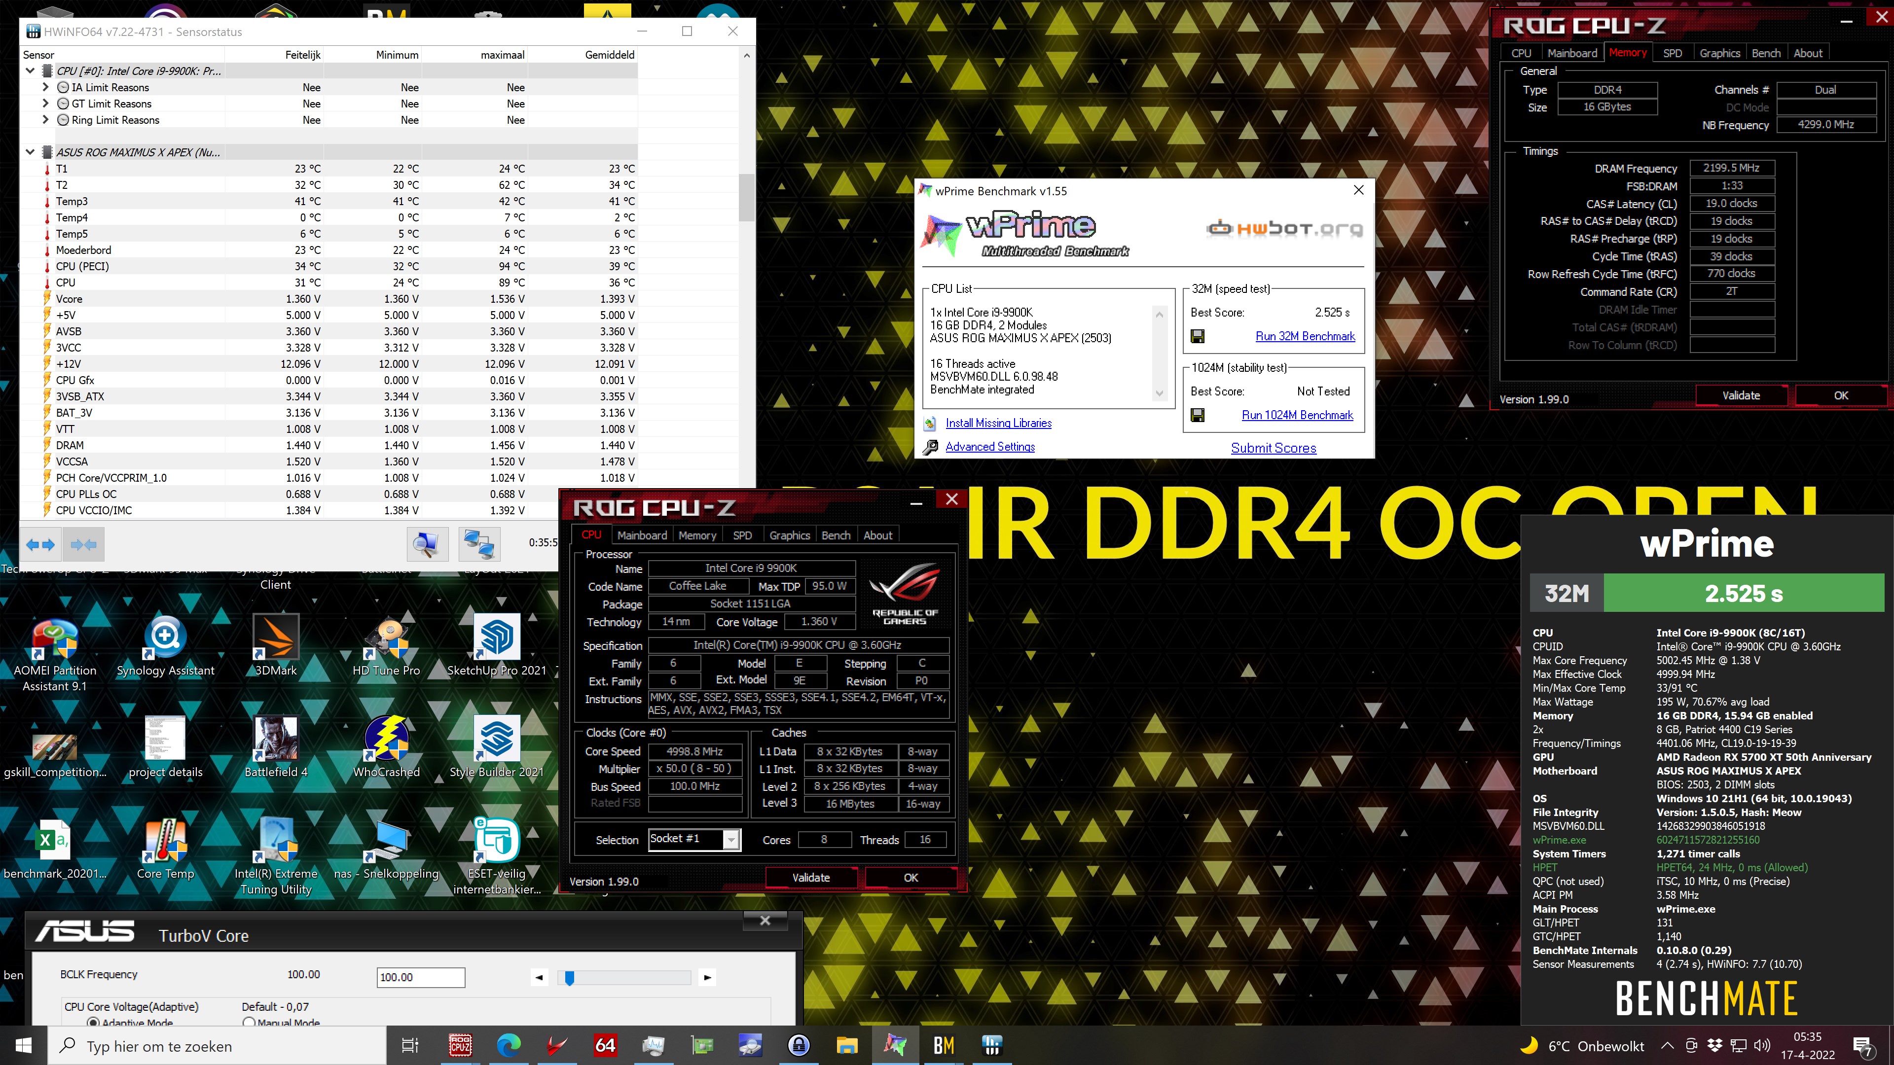Open Dropbox tray icon
The width and height of the screenshot is (1894, 1065).
(x=1715, y=1045)
